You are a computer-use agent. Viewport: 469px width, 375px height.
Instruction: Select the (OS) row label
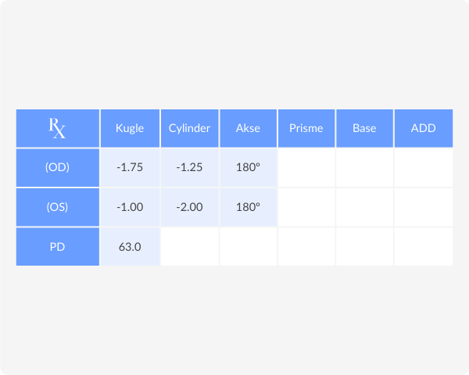(58, 207)
